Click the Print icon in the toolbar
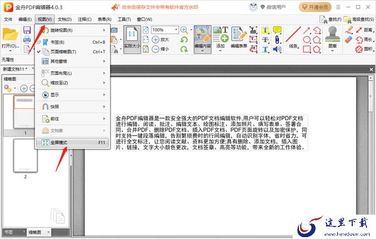 point(27,39)
